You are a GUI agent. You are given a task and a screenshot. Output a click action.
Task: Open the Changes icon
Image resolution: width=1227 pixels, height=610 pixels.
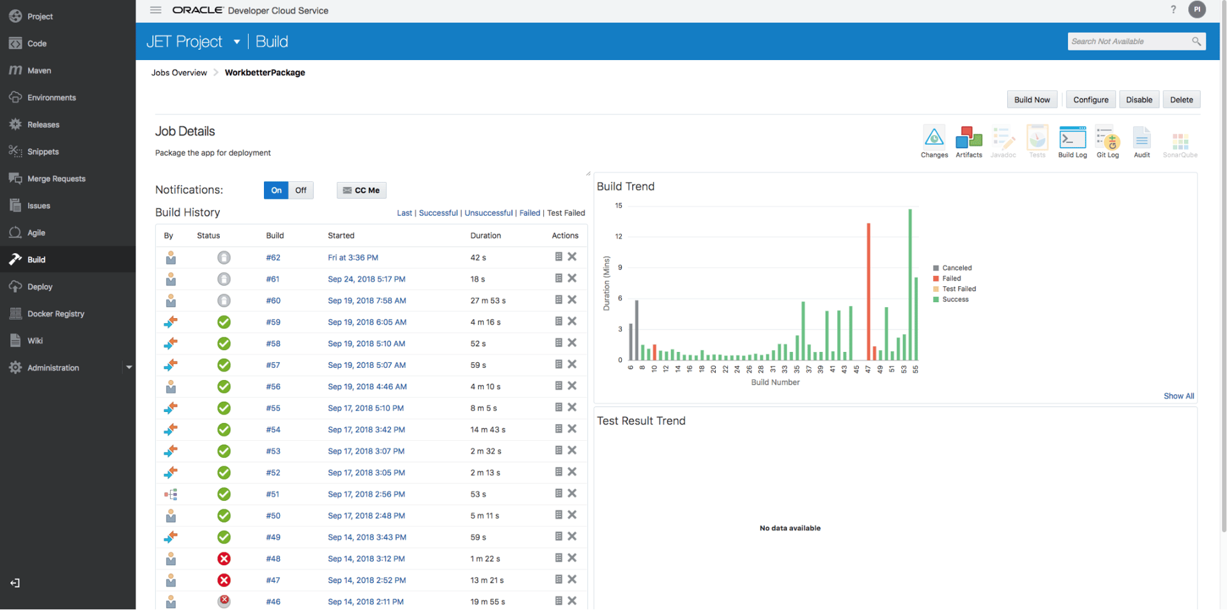934,142
